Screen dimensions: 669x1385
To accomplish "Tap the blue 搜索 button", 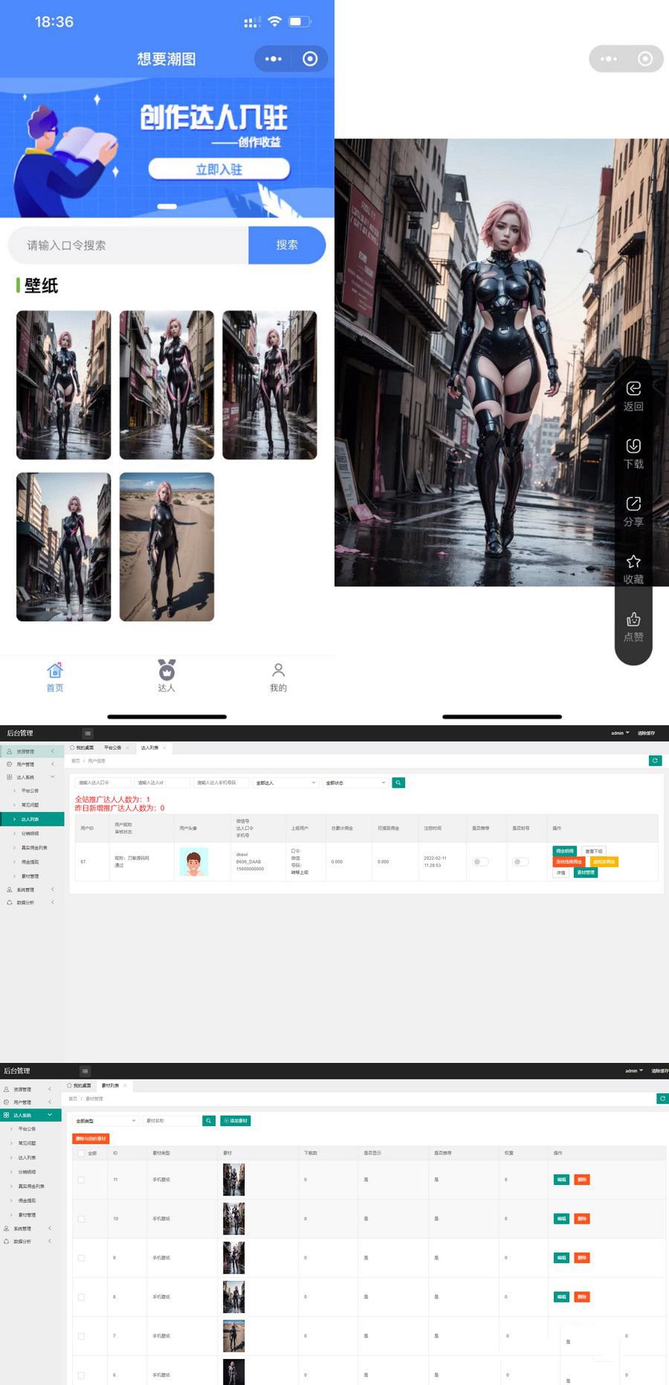I will pyautogui.click(x=287, y=245).
